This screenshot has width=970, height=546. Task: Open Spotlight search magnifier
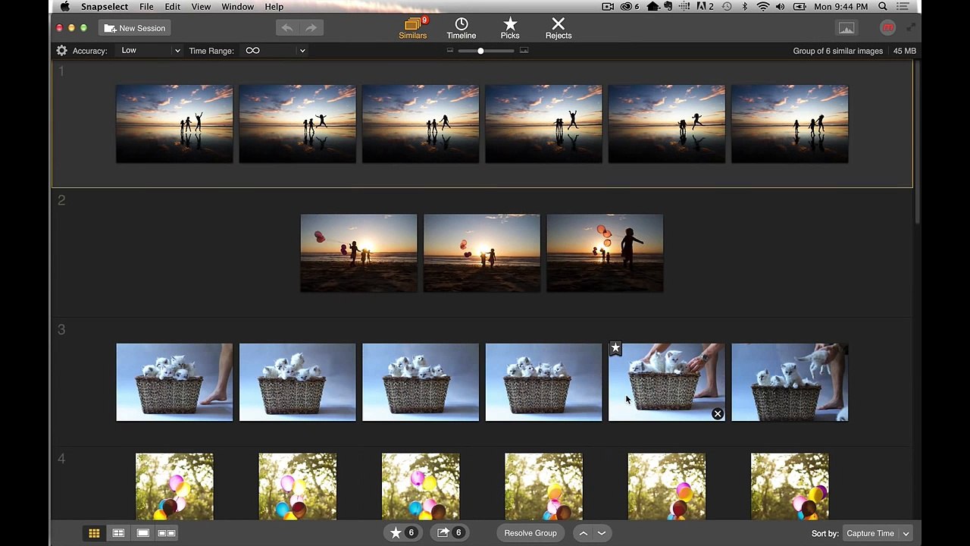[x=883, y=7]
